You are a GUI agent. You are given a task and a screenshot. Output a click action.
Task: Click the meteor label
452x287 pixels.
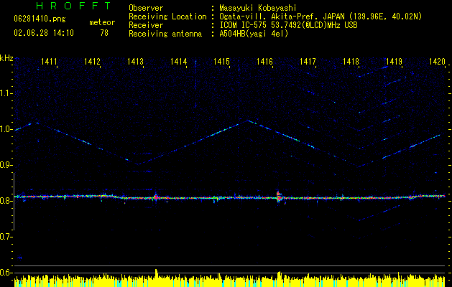pos(102,22)
